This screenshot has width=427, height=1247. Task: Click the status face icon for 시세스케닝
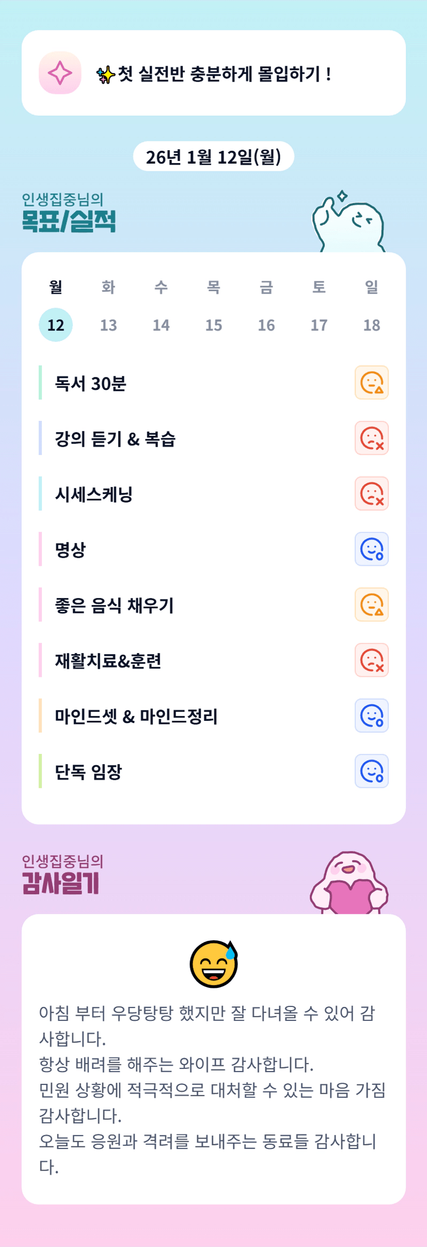(x=371, y=494)
